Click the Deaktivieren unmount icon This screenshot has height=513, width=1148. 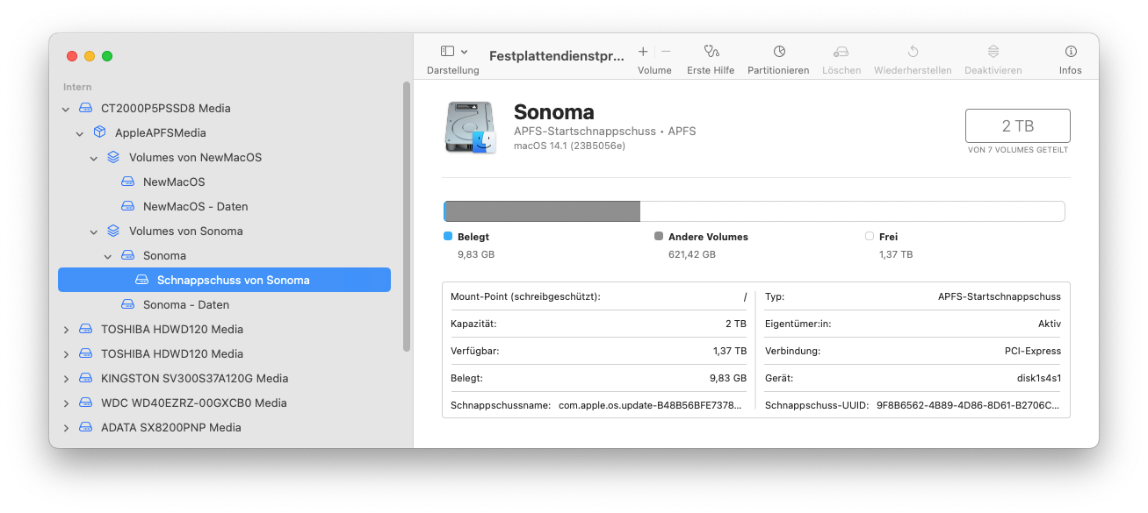993,52
